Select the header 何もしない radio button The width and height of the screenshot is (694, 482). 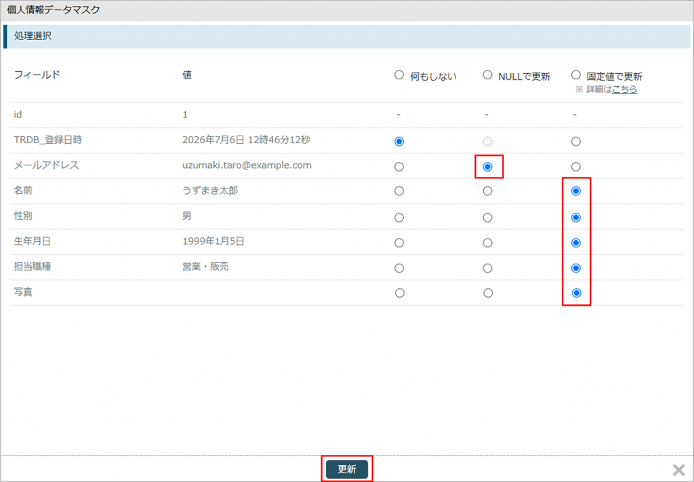point(399,75)
